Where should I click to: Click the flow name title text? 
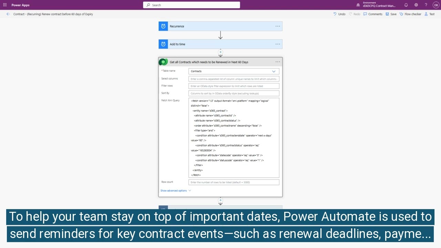pos(53,14)
